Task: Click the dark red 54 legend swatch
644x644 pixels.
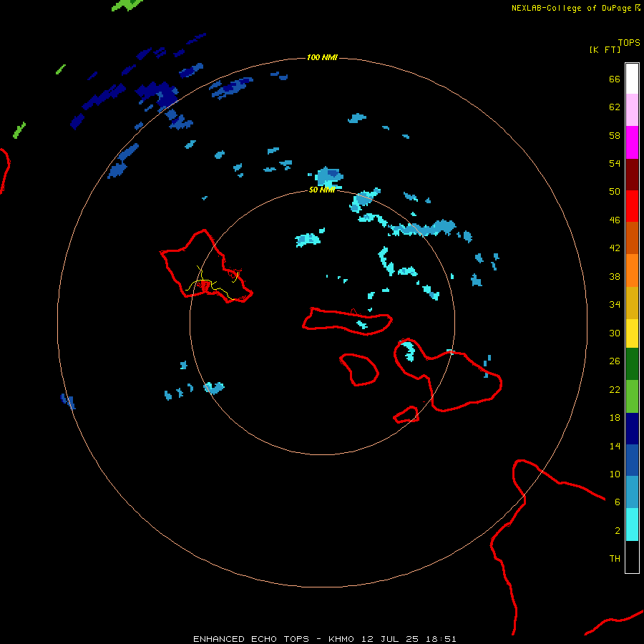Action: pos(632,175)
